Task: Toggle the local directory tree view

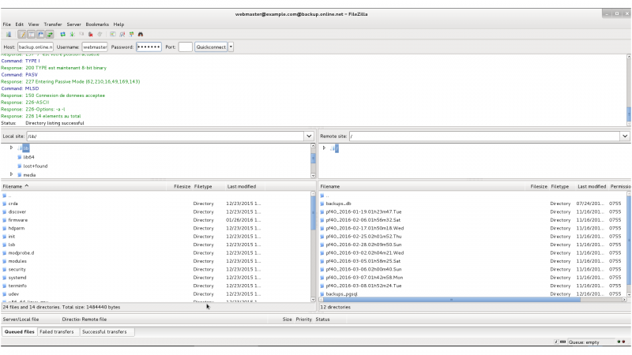Action: pos(32,35)
